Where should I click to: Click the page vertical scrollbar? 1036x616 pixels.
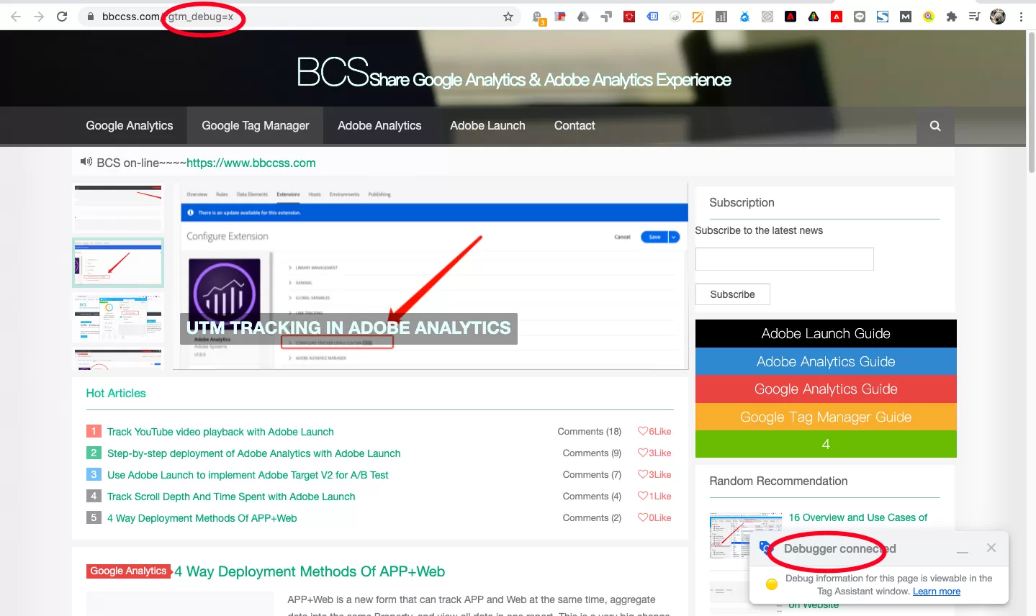(x=1031, y=101)
